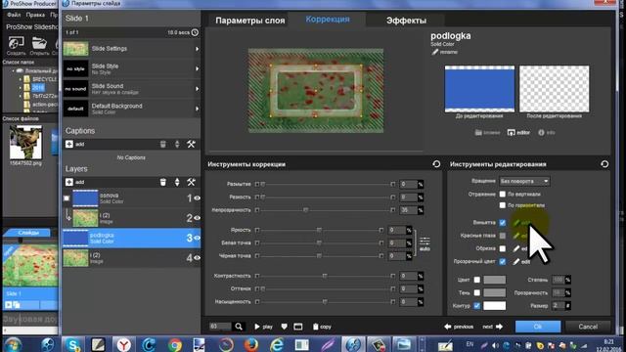The image size is (626, 352).
Task: Open Файл menu in ProShow window
Action: coord(14,15)
